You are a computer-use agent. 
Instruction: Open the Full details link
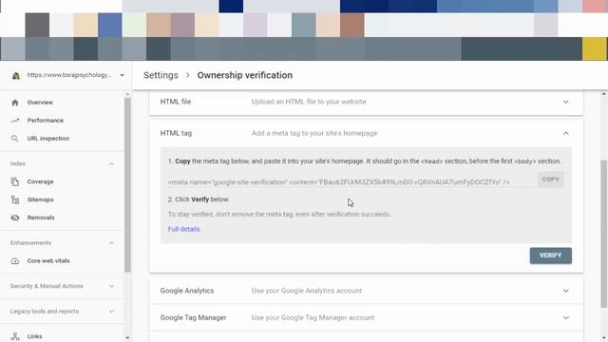click(183, 229)
